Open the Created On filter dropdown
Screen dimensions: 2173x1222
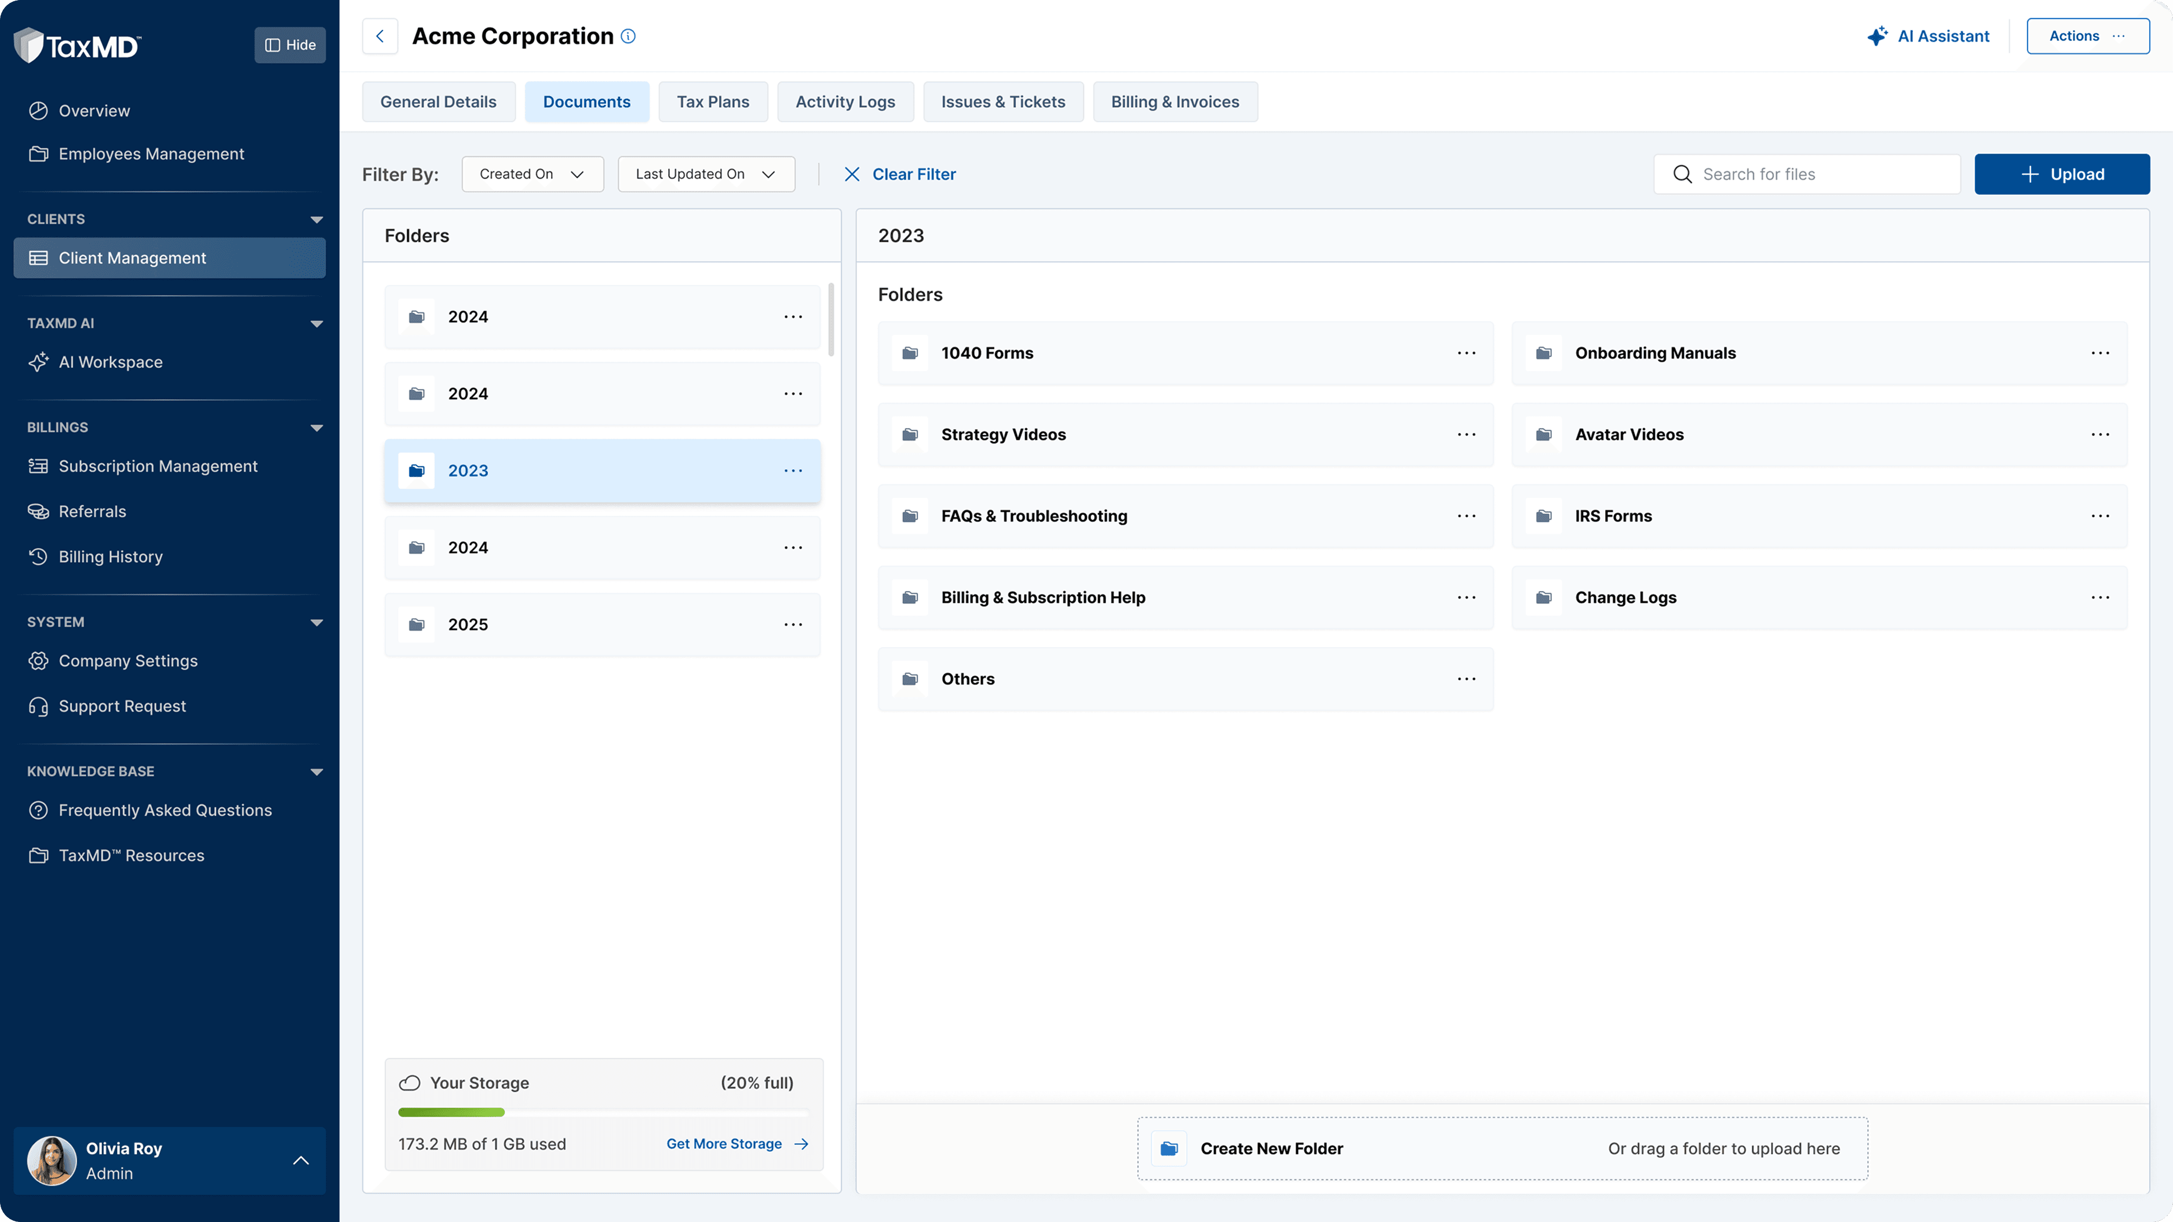click(533, 174)
